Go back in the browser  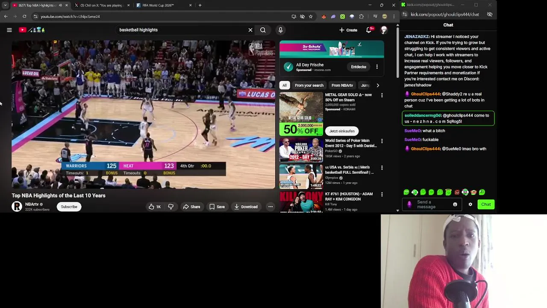tap(6, 16)
